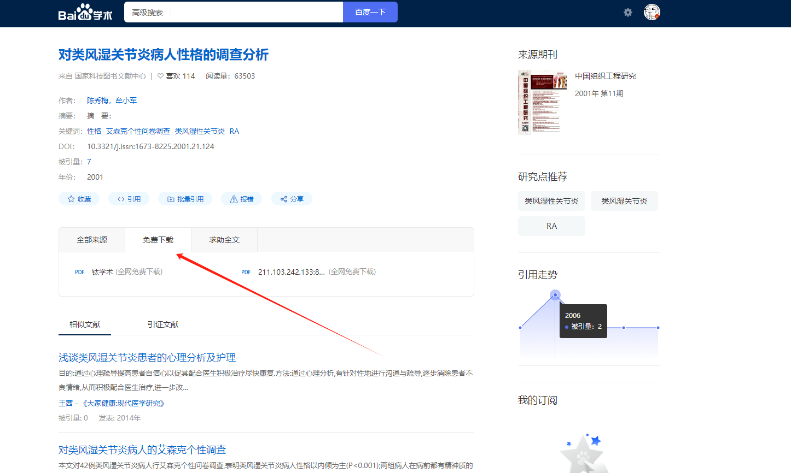Open author link 王茜
This screenshot has width=791, height=473.
tap(66, 403)
